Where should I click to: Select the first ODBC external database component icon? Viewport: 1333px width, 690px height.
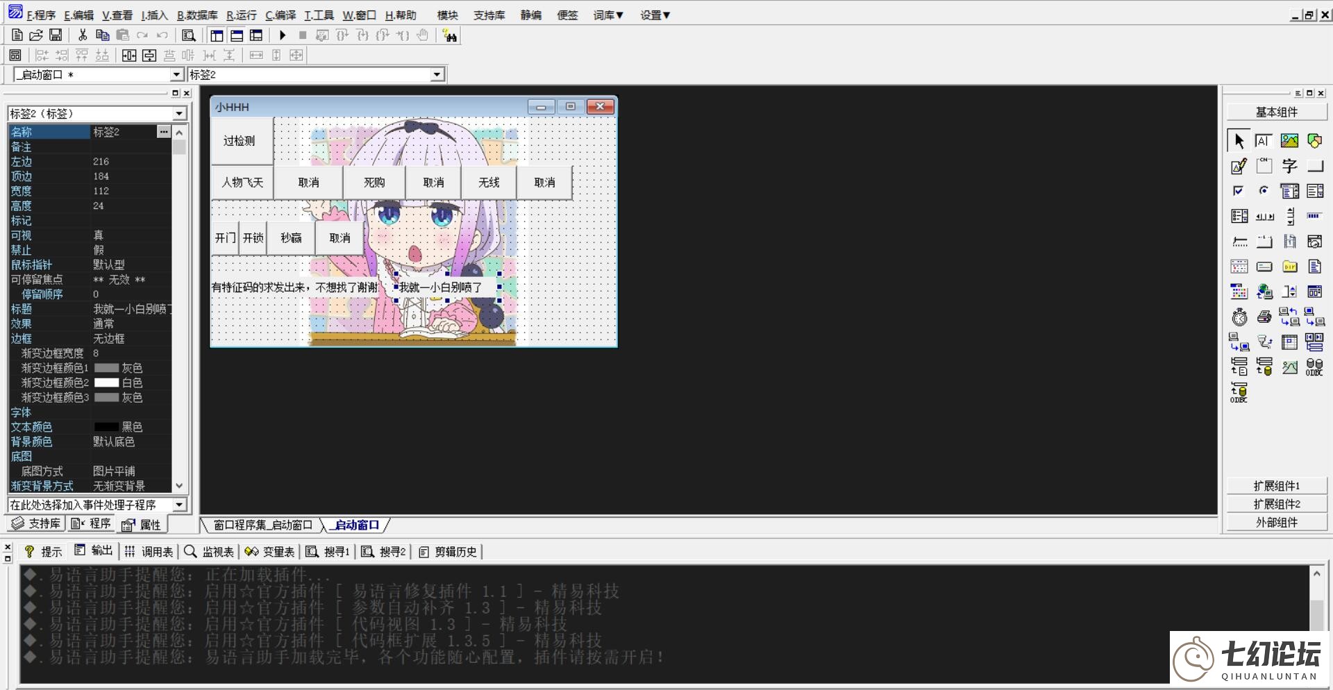[x=1314, y=367]
